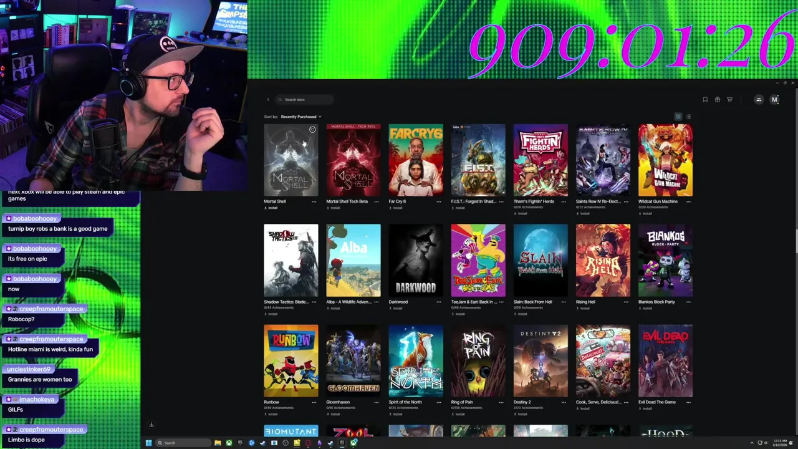
Task: Select the Runbow cover art
Action: (x=291, y=360)
